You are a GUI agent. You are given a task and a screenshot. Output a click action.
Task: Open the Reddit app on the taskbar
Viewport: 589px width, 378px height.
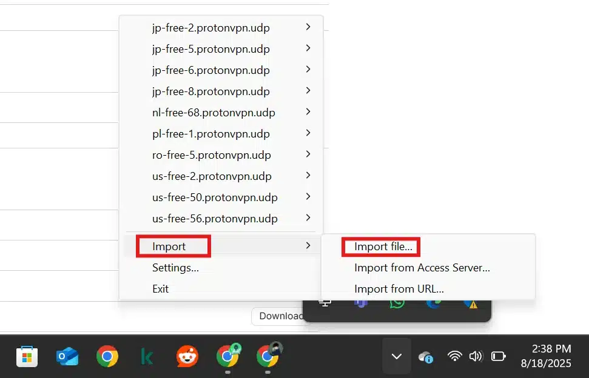tap(187, 356)
